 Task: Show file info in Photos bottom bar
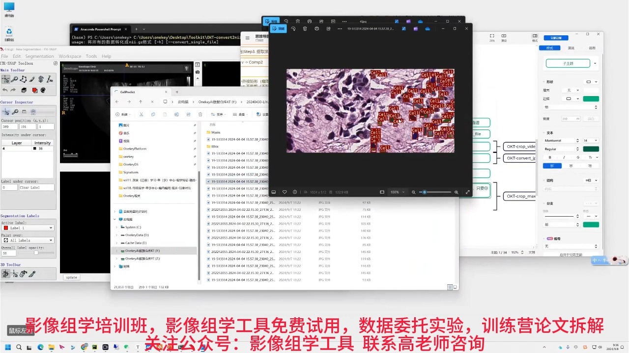[x=295, y=192]
